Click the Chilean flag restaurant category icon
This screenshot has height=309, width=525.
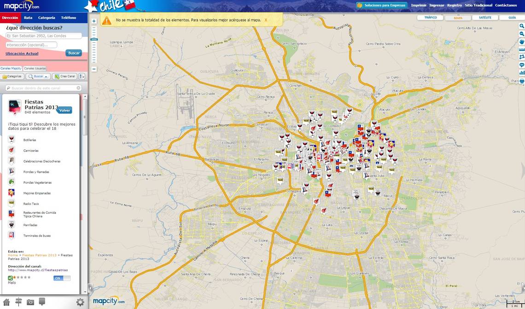point(12,214)
